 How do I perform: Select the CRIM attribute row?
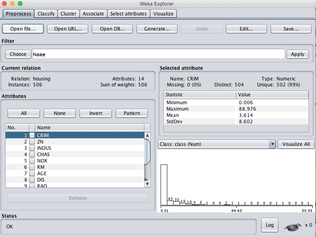(75, 135)
